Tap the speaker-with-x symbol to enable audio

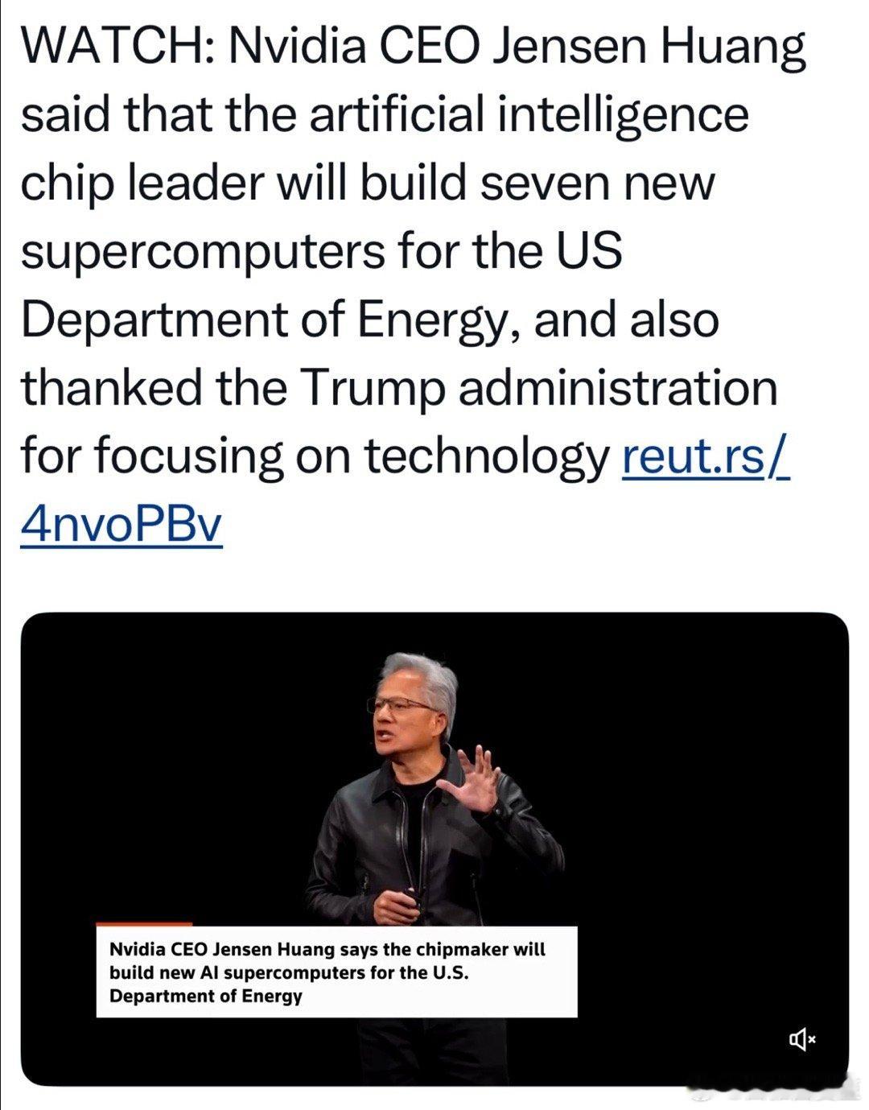click(802, 1041)
